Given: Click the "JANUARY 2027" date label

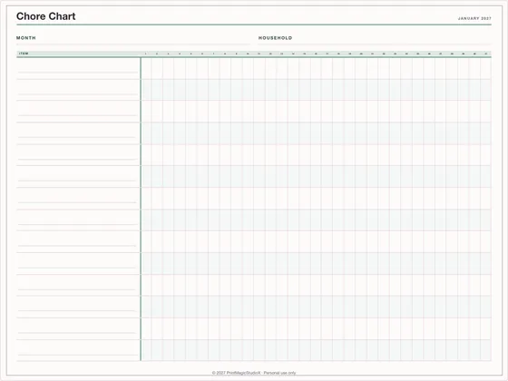Looking at the screenshot, I should (474, 18).
